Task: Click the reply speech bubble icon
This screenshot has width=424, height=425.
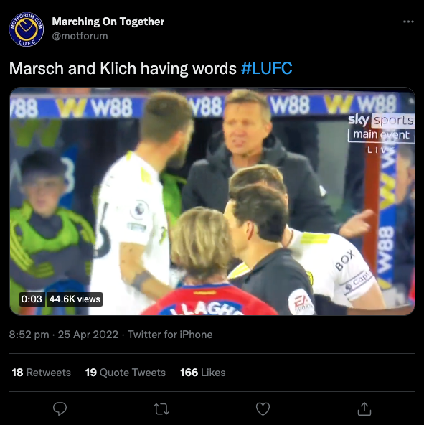Action: tap(60, 408)
